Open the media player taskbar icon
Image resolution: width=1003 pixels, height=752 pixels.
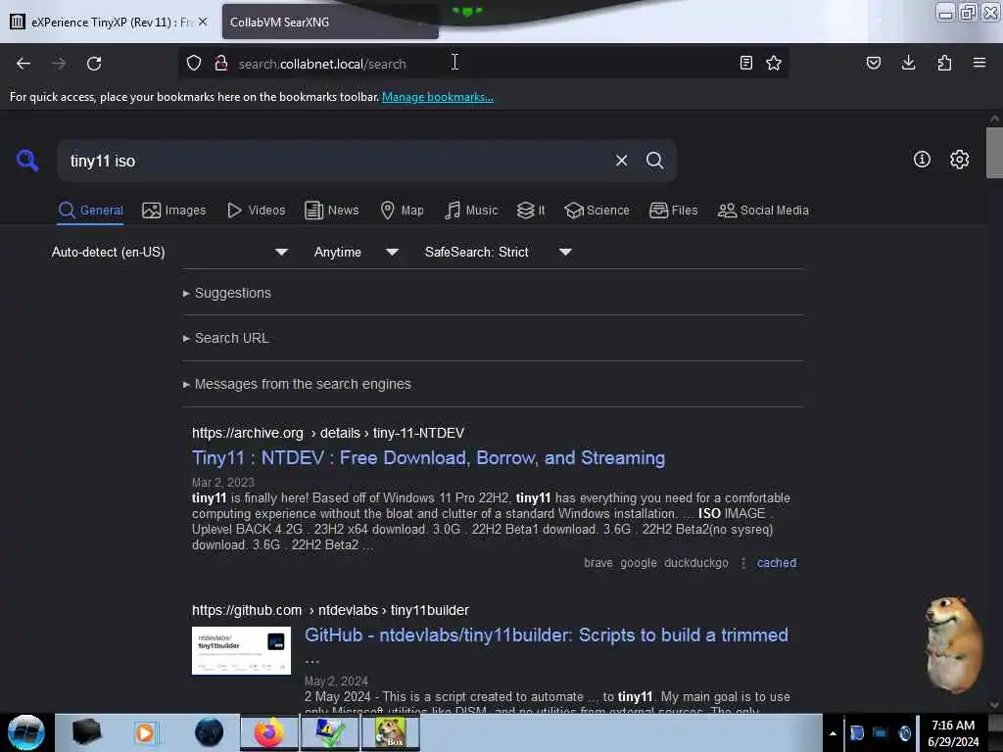[145, 732]
